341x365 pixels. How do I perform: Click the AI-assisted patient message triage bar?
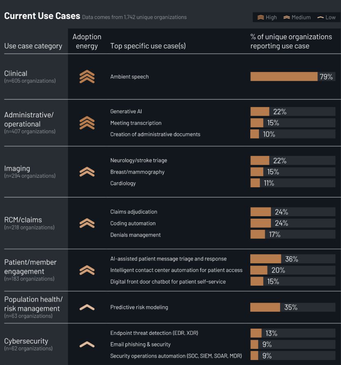266,259
